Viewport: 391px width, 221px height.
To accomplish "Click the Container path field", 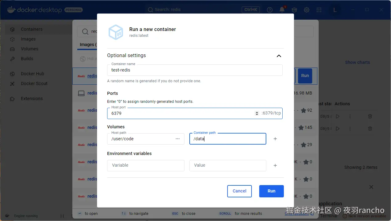I will click(x=228, y=139).
